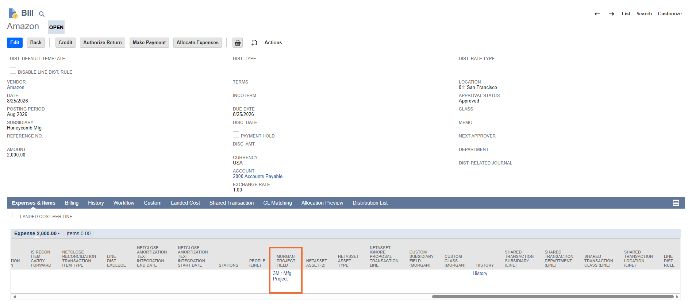Open quick search magnifier next to Bill

coord(42,14)
